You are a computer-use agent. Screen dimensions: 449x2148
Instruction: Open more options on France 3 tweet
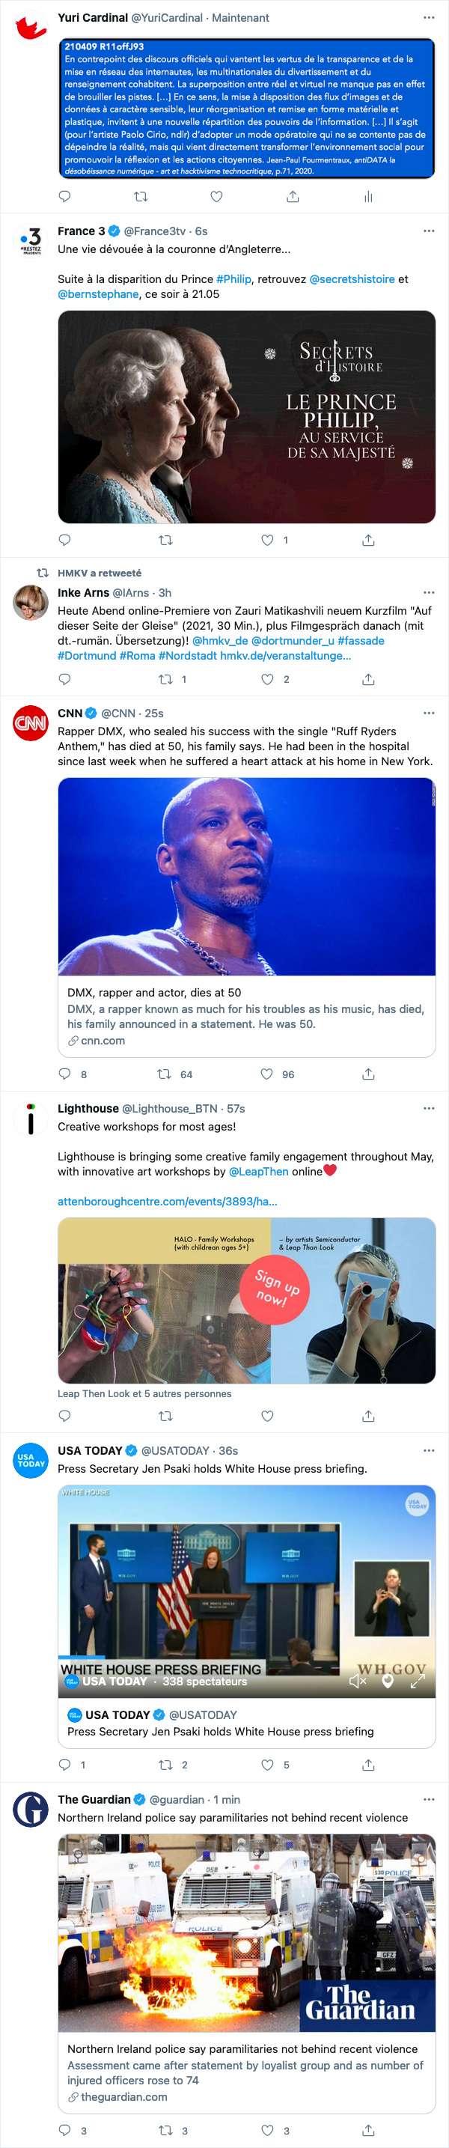point(429,231)
